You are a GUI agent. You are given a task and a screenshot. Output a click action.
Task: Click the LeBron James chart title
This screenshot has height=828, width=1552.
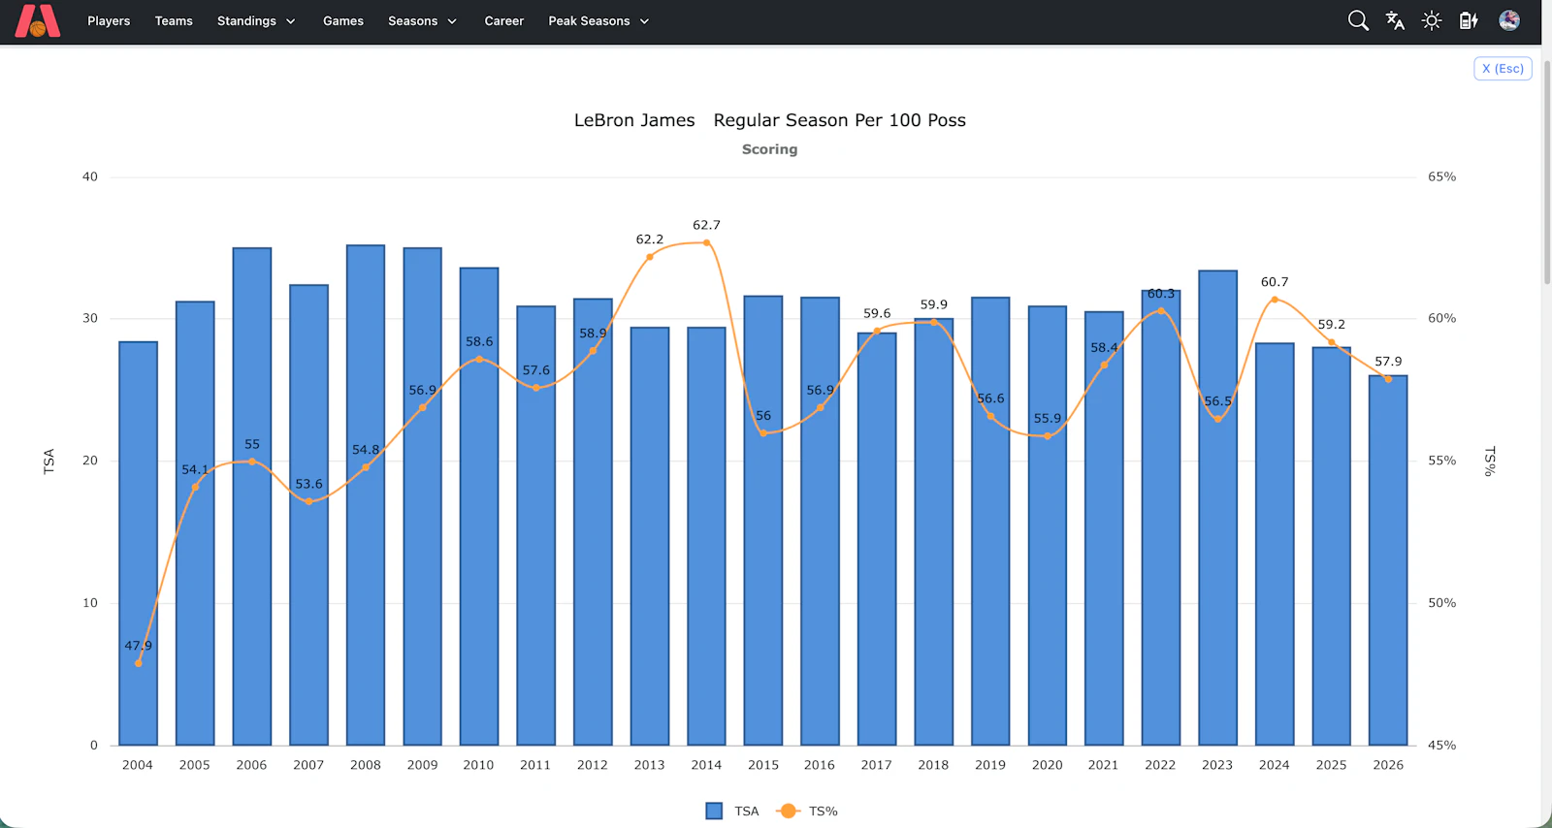(x=634, y=120)
